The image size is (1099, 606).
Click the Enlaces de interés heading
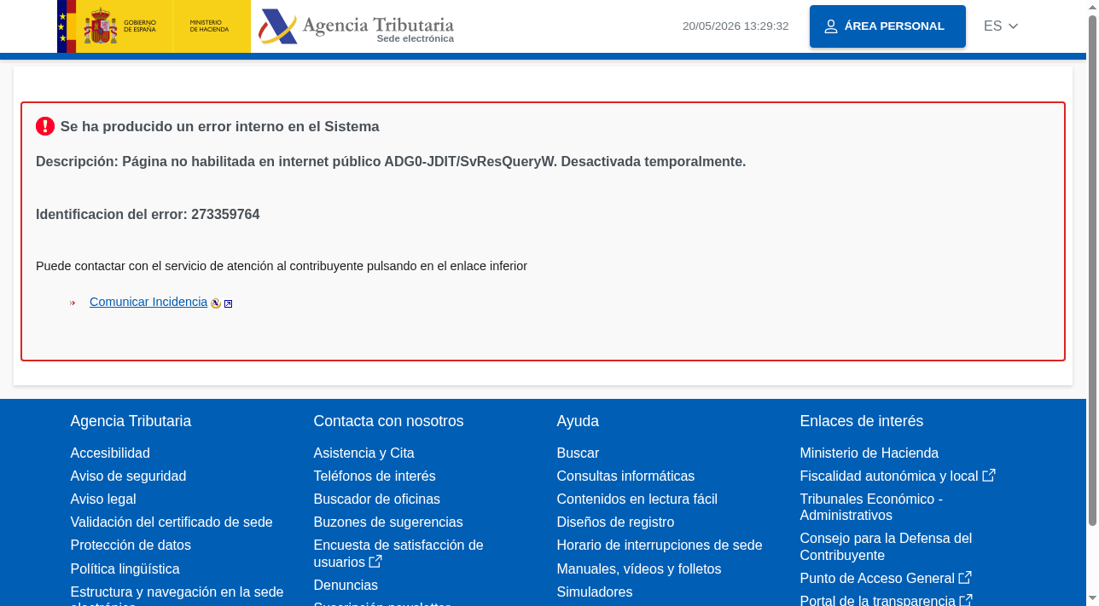coord(862,421)
